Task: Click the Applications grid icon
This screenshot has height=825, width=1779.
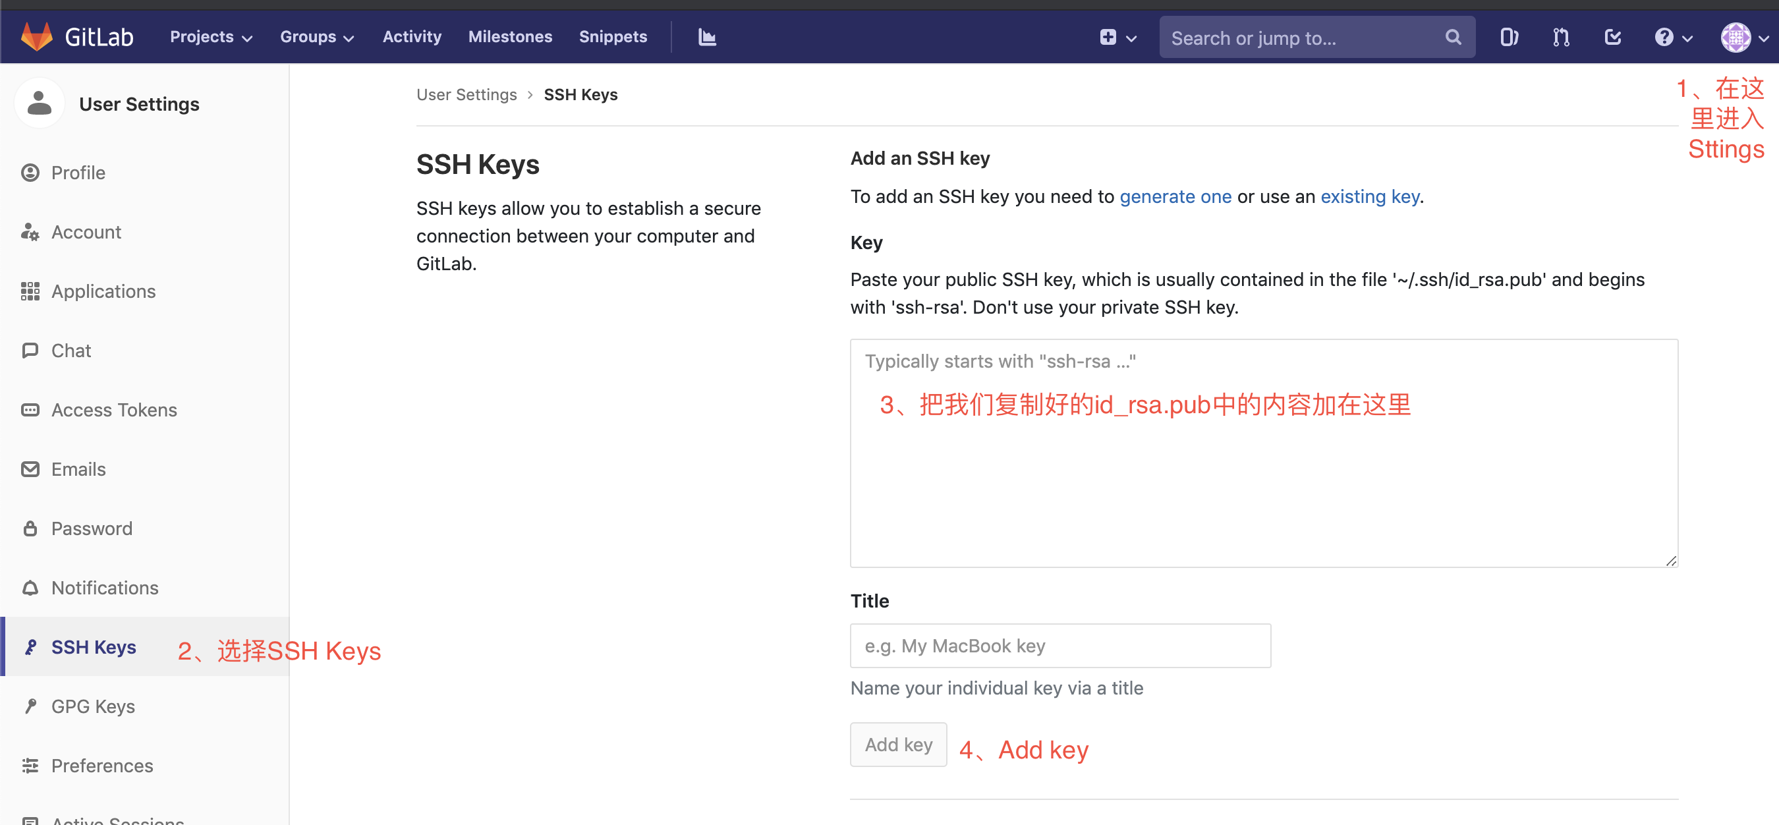Action: coord(30,291)
